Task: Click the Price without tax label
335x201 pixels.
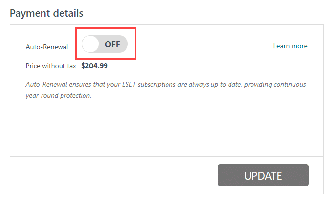Action: tap(51, 65)
